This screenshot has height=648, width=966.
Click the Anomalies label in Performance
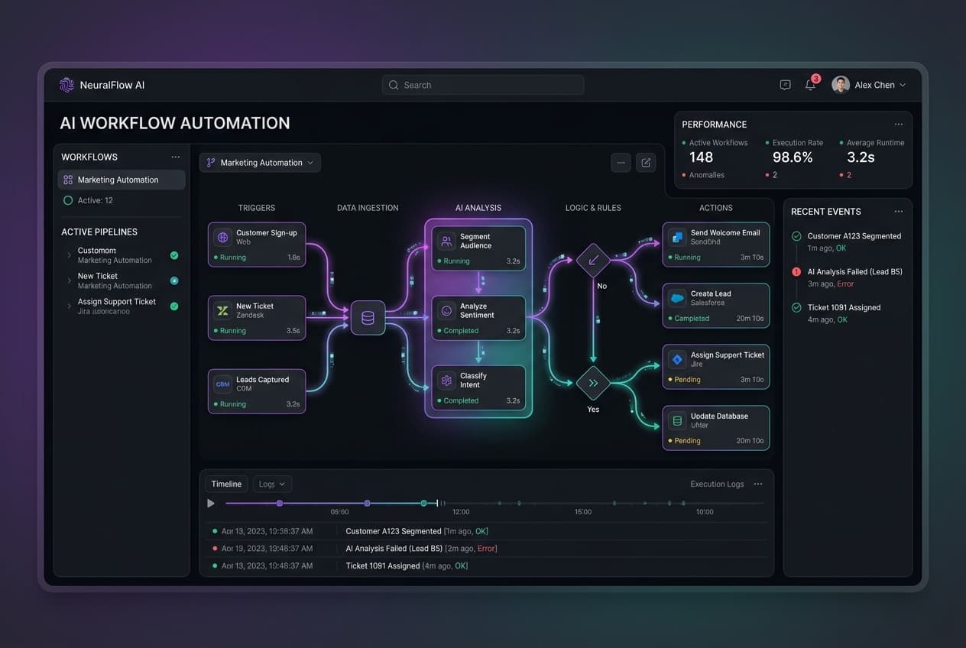click(x=707, y=175)
